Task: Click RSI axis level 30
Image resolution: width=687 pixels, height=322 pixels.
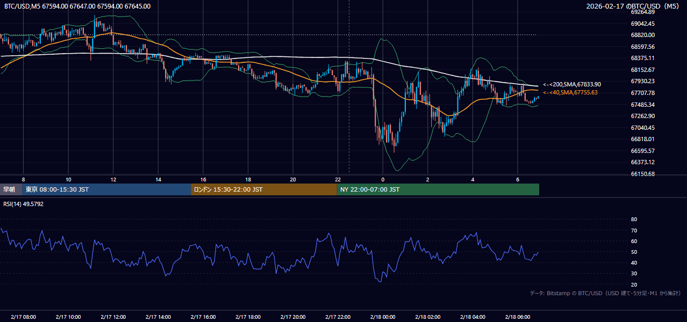Action: 634,274
